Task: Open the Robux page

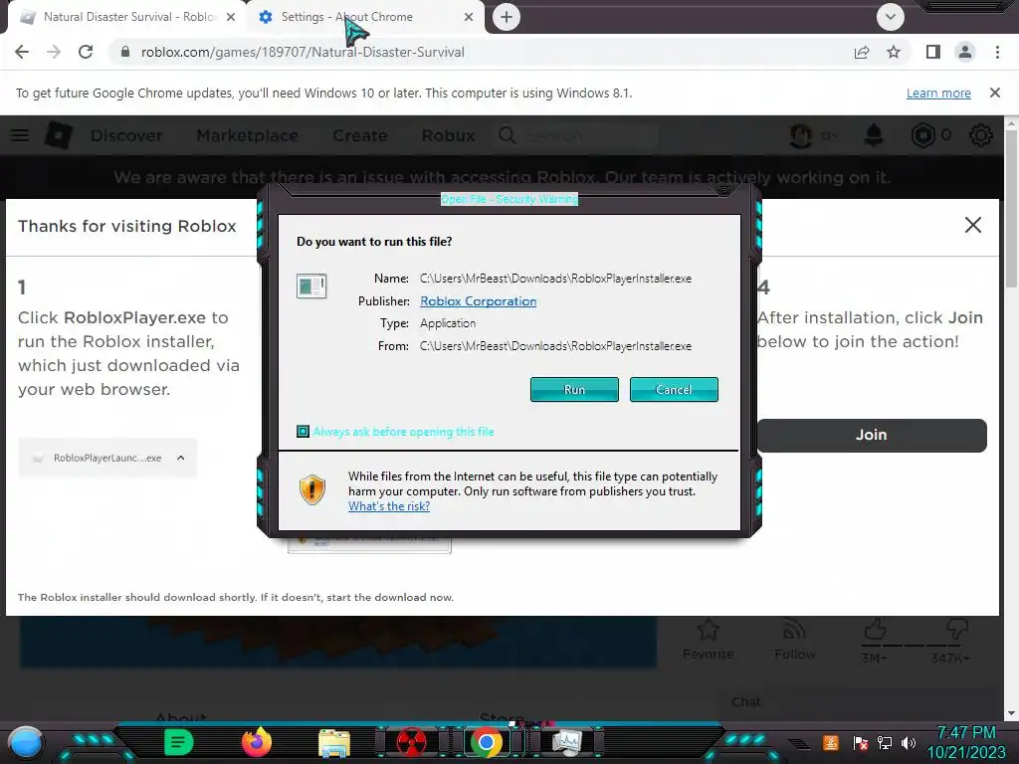Action: 449,135
